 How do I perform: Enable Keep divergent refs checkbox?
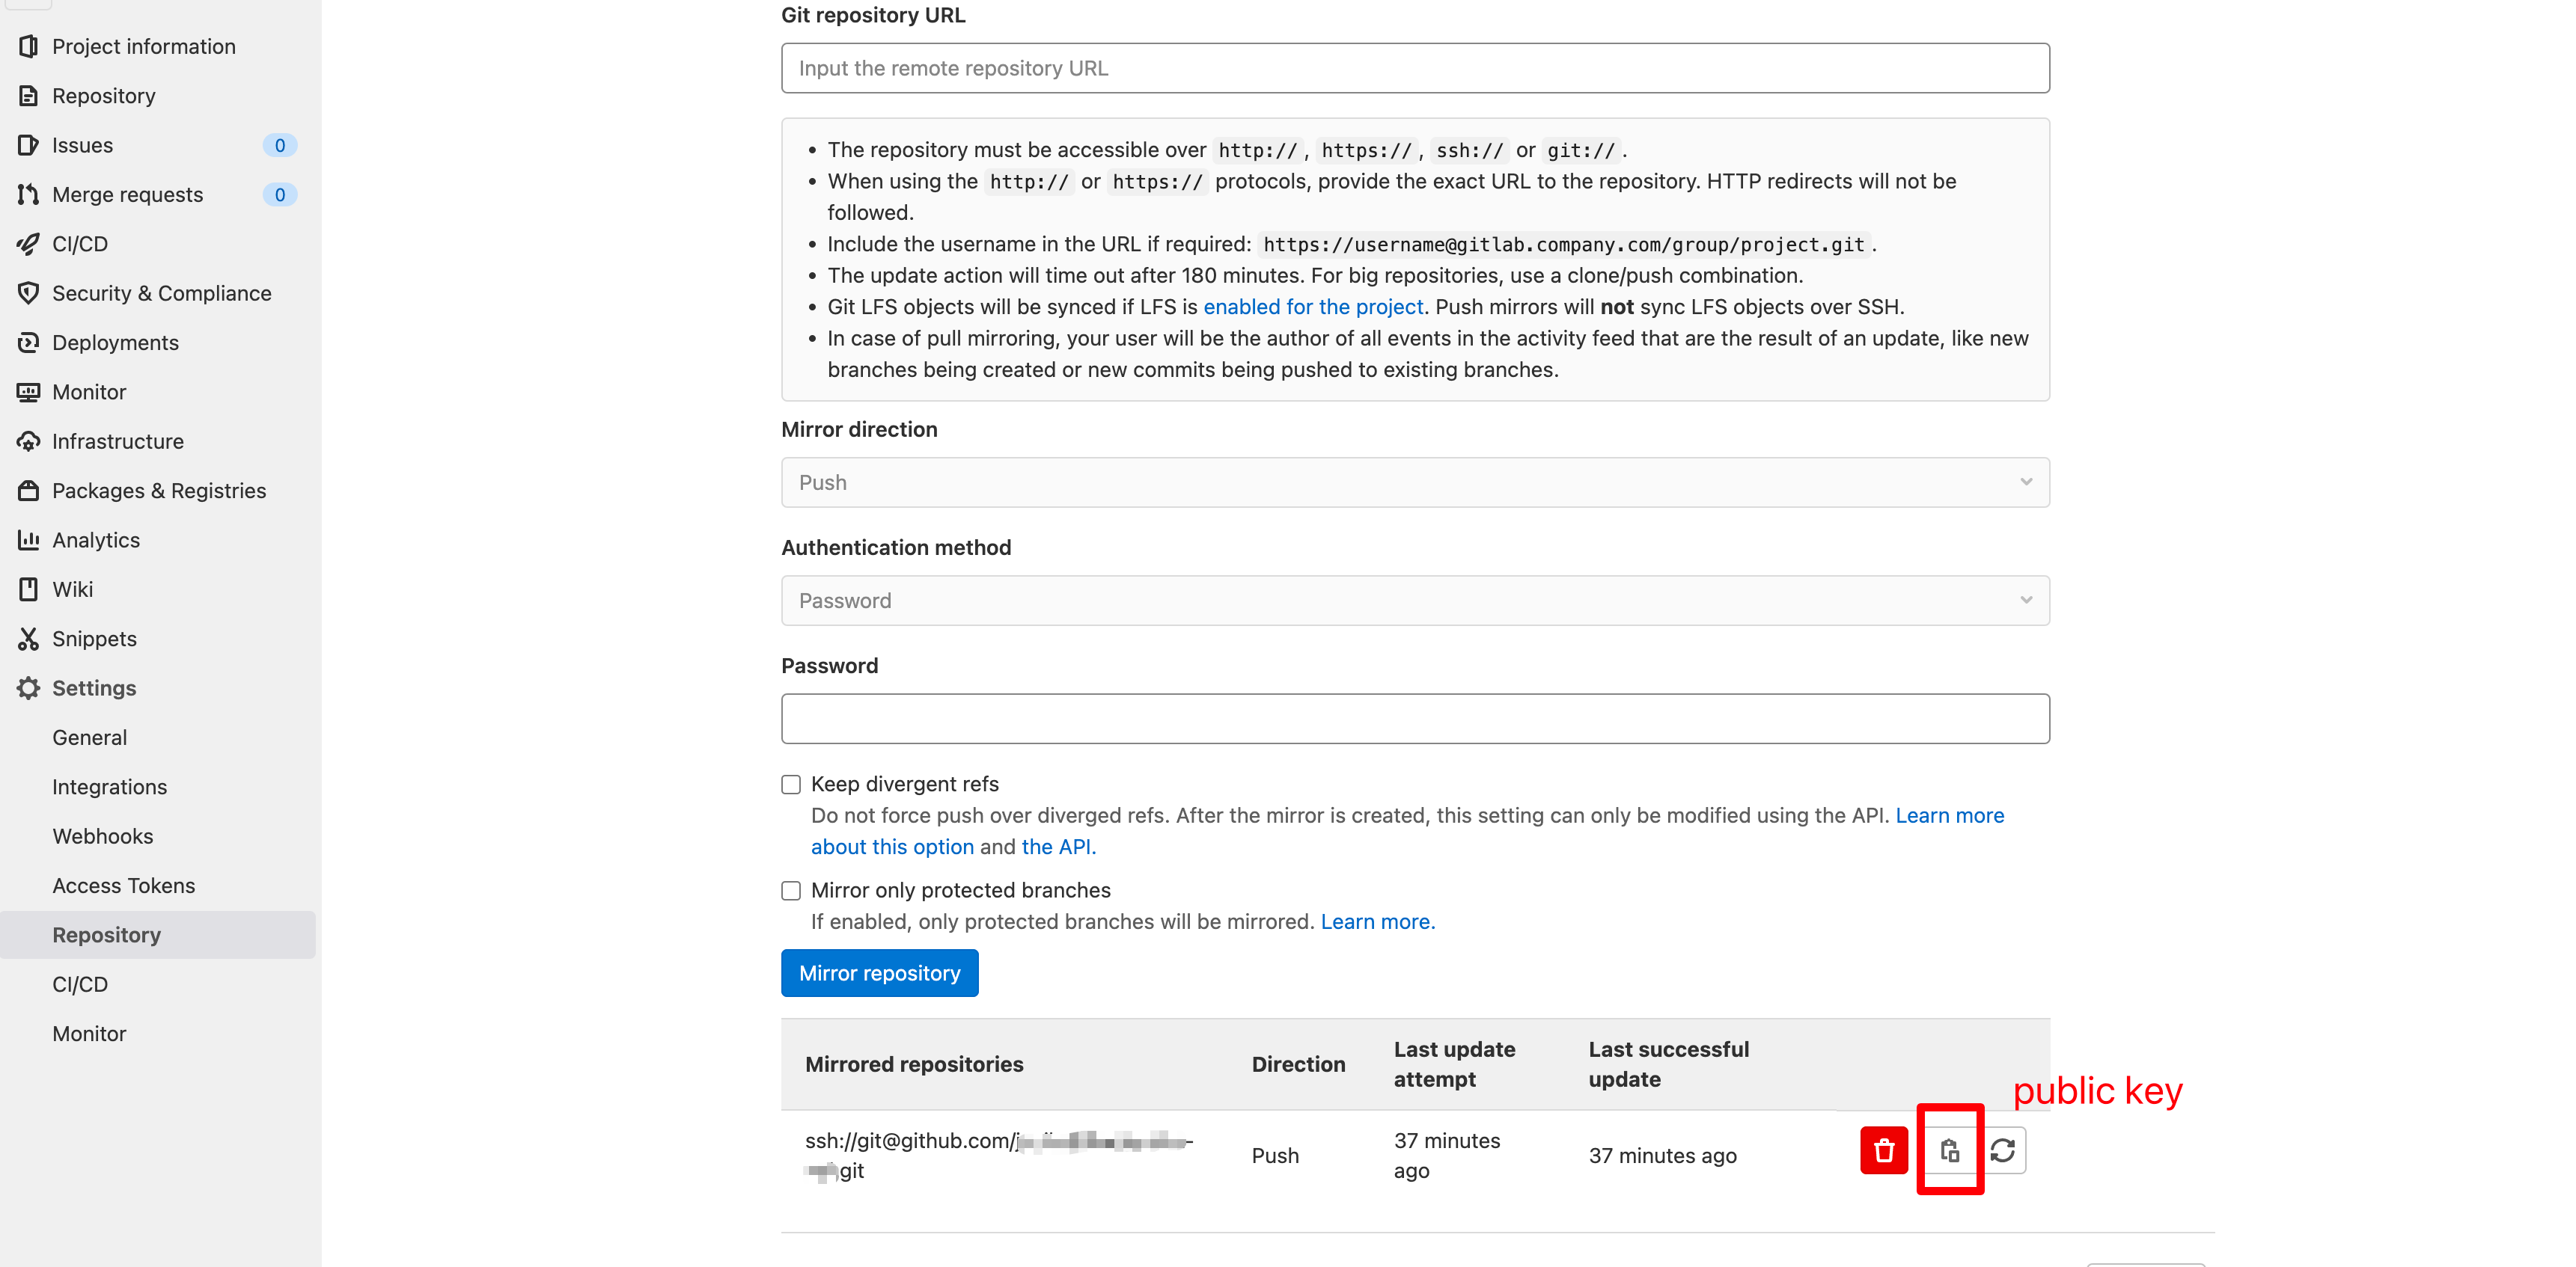791,785
